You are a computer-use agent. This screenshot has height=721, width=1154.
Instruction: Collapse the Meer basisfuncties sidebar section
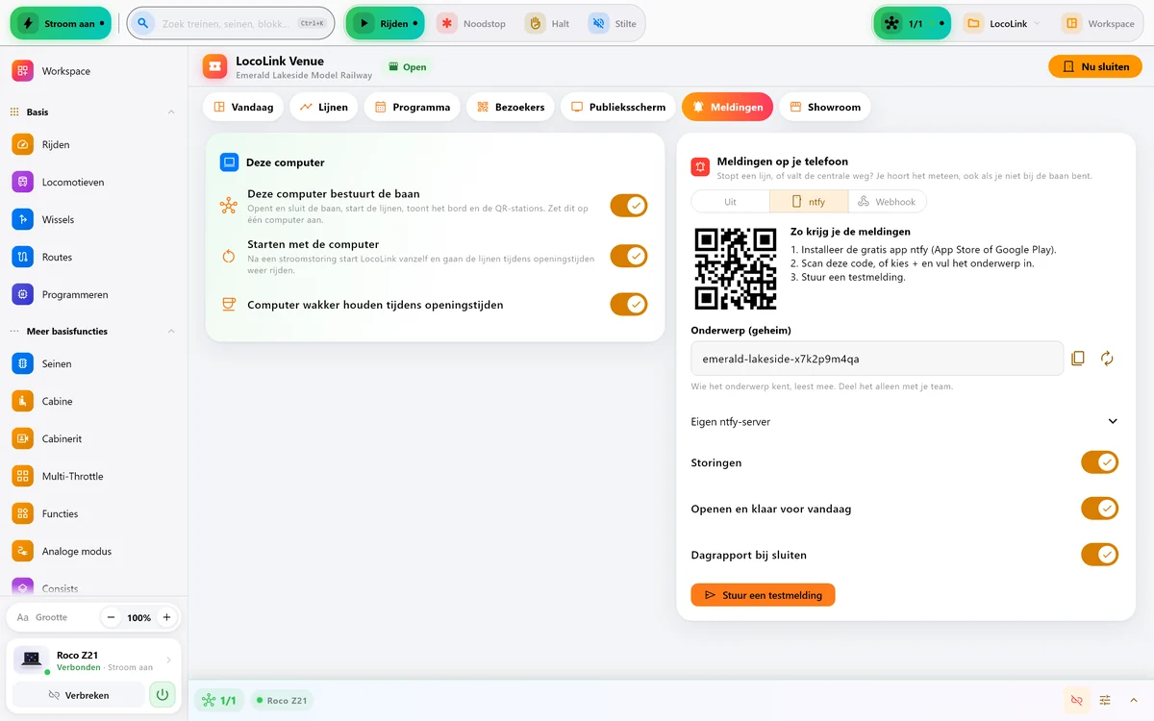[171, 332]
